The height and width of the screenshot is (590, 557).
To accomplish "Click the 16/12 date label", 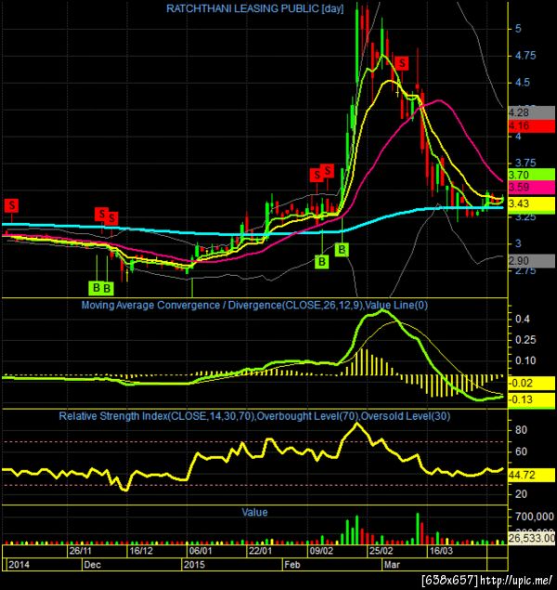I will (141, 551).
